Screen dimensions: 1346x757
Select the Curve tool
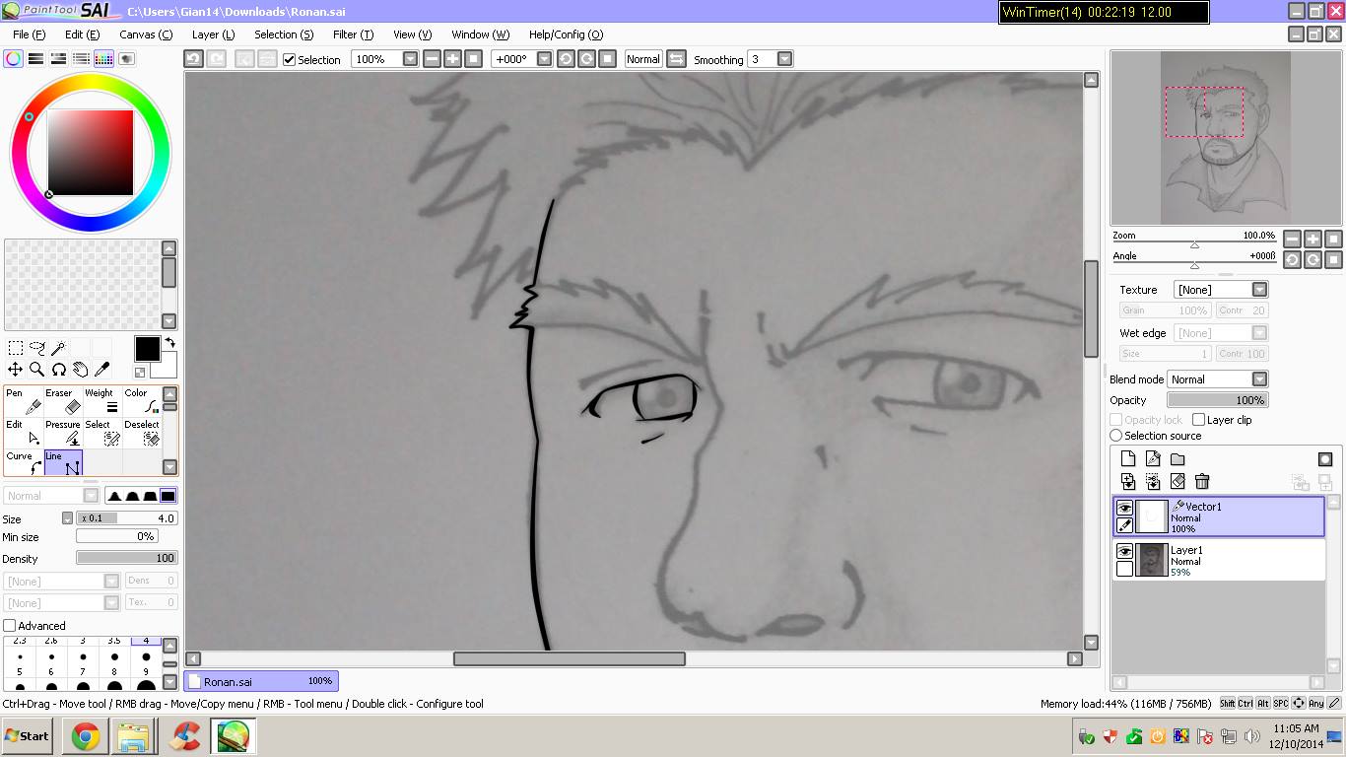click(x=24, y=464)
